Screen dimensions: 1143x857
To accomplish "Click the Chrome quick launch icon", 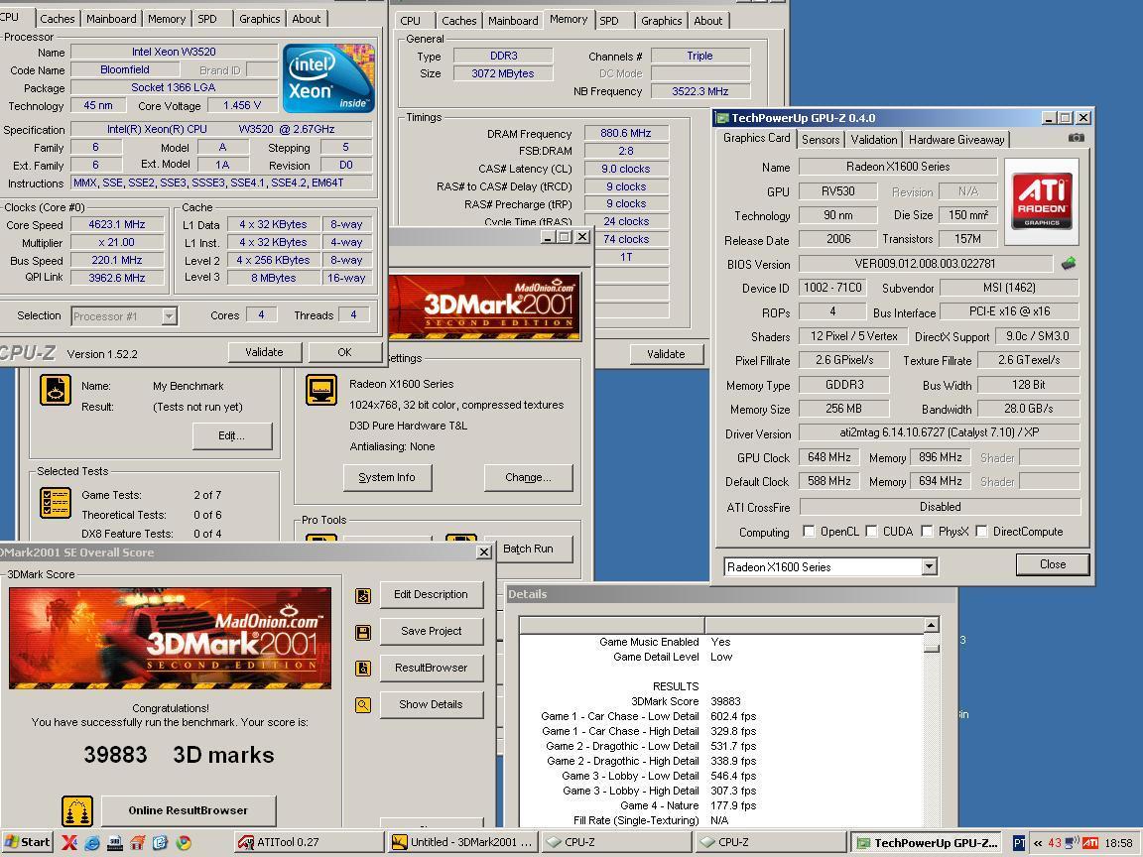I will [x=184, y=843].
